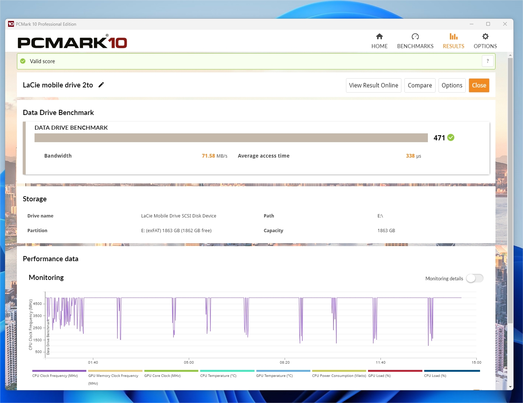The width and height of the screenshot is (523, 403).
Task: Click the bar chart icon above RESULTS
Action: click(454, 36)
